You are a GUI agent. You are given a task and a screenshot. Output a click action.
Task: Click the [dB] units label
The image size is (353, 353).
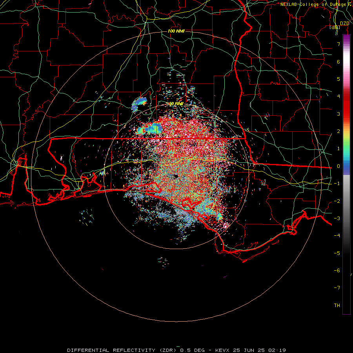point(335,27)
